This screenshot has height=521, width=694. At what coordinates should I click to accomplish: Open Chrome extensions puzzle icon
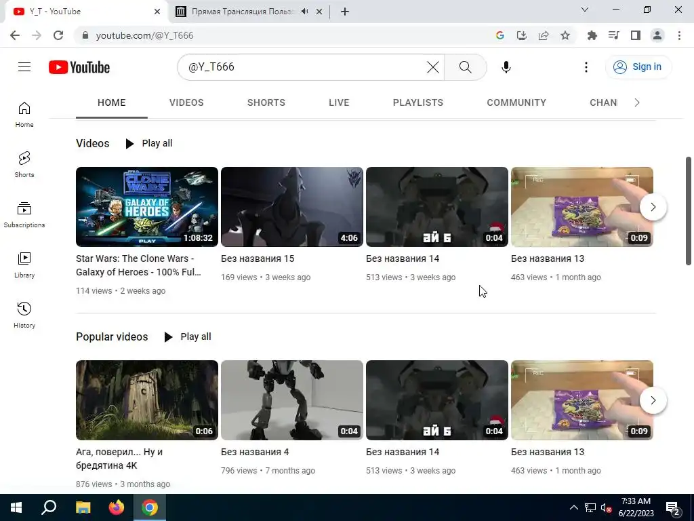click(592, 35)
